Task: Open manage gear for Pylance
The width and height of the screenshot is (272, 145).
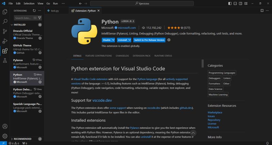Action: [x=40, y=67]
